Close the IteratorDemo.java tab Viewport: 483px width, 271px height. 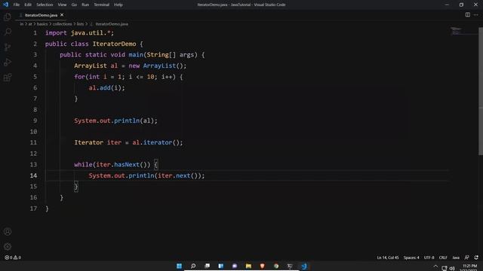[x=62, y=15]
